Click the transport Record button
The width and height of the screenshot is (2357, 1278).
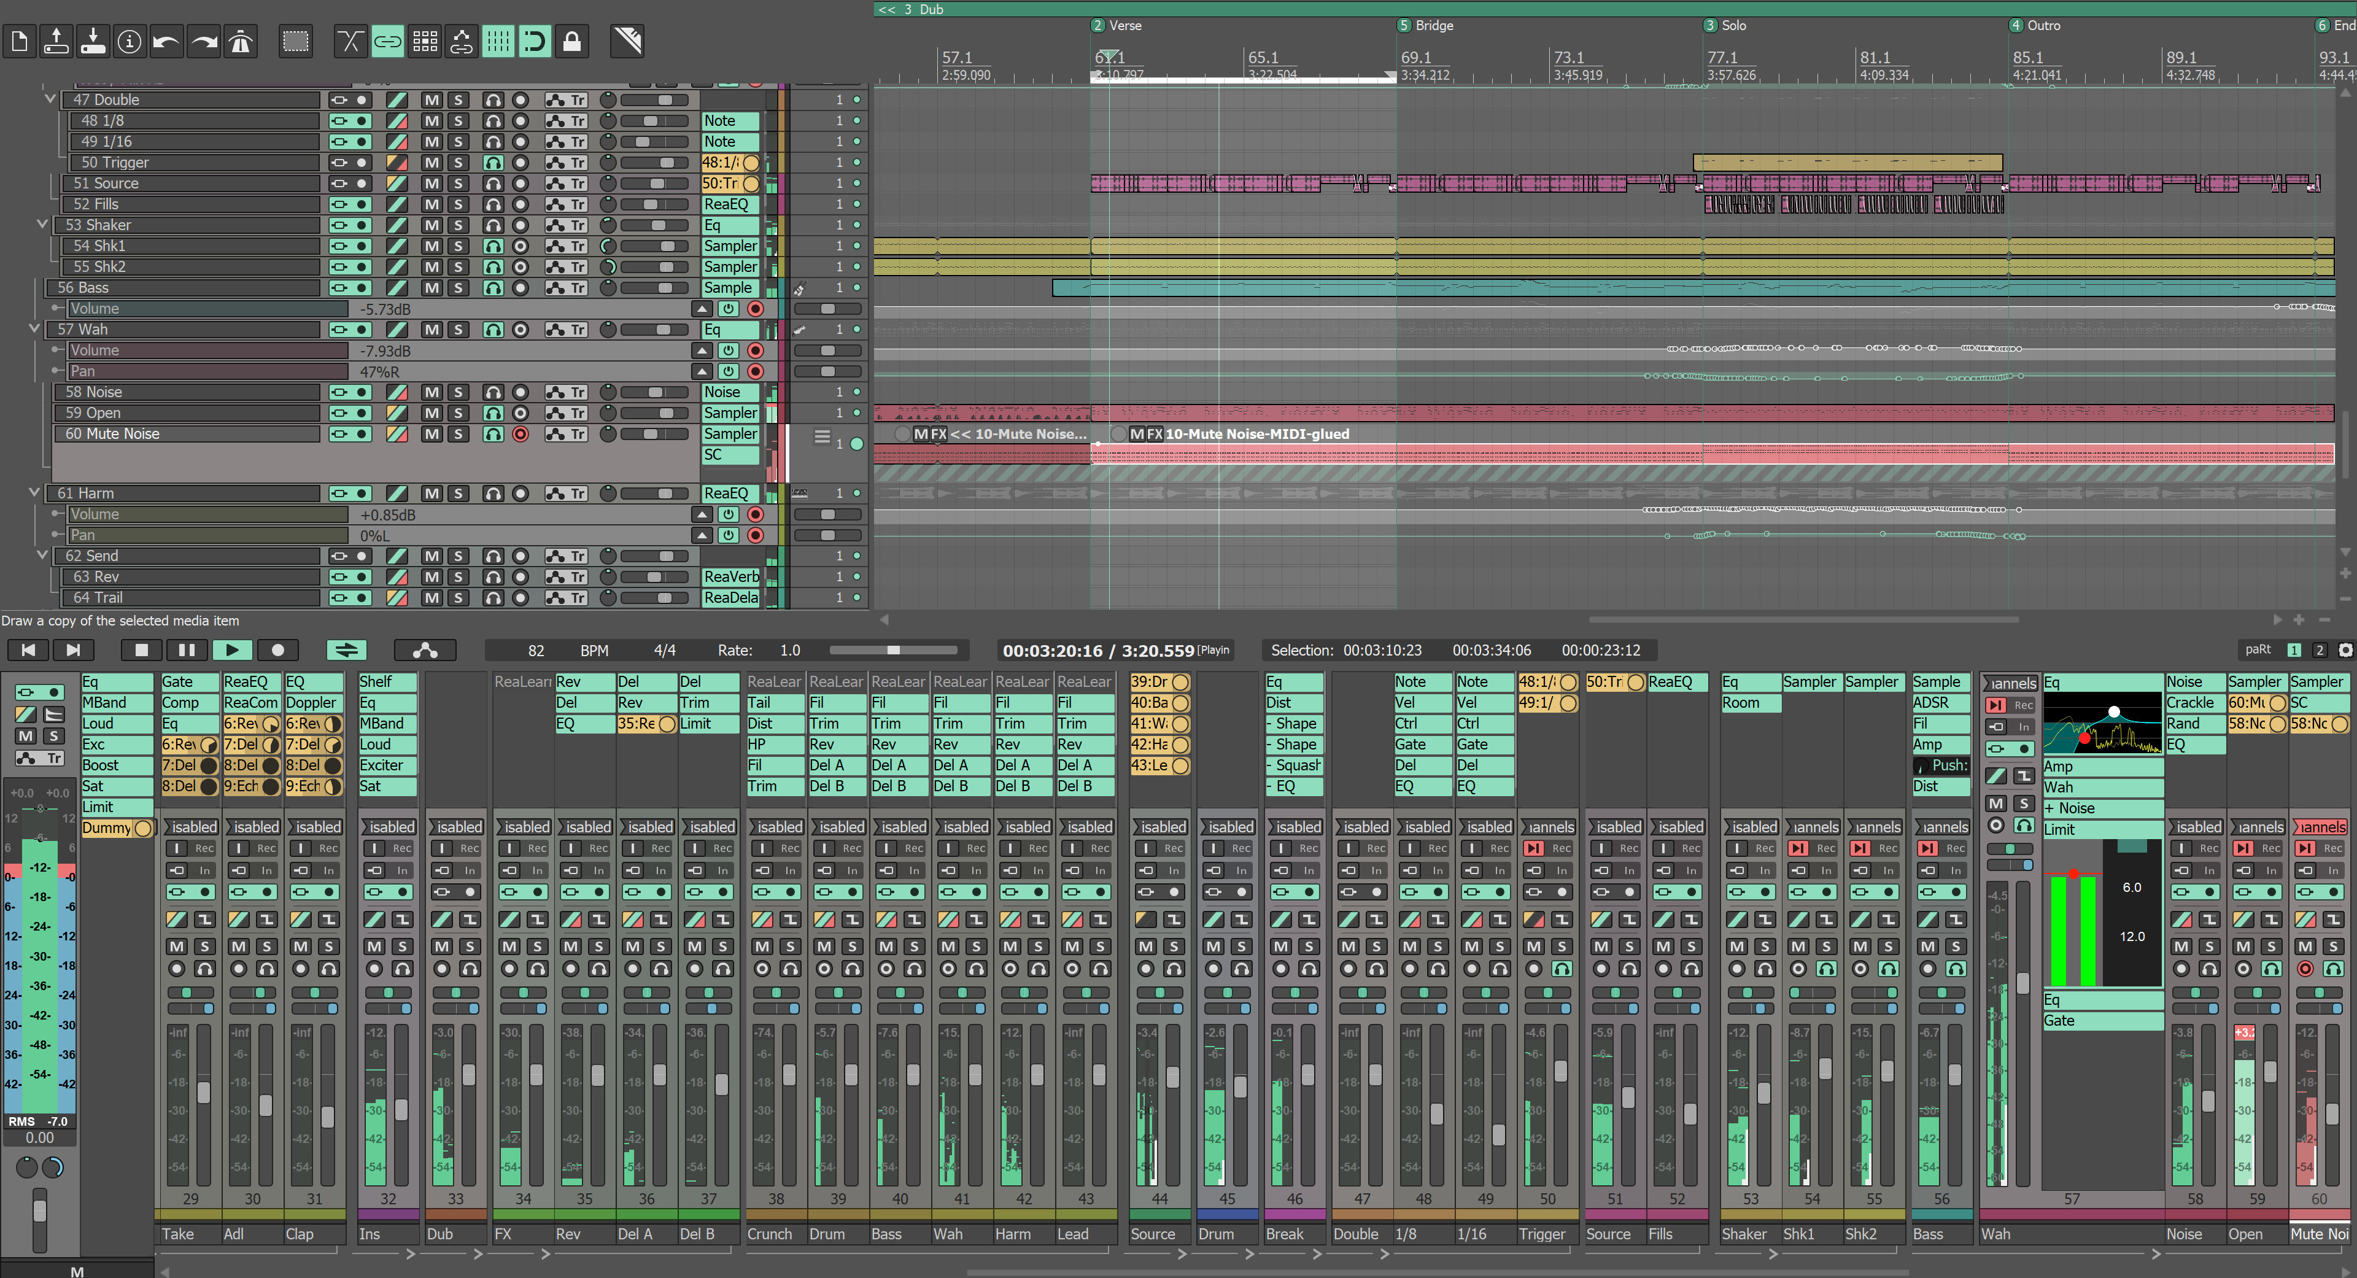pyautogui.click(x=277, y=651)
